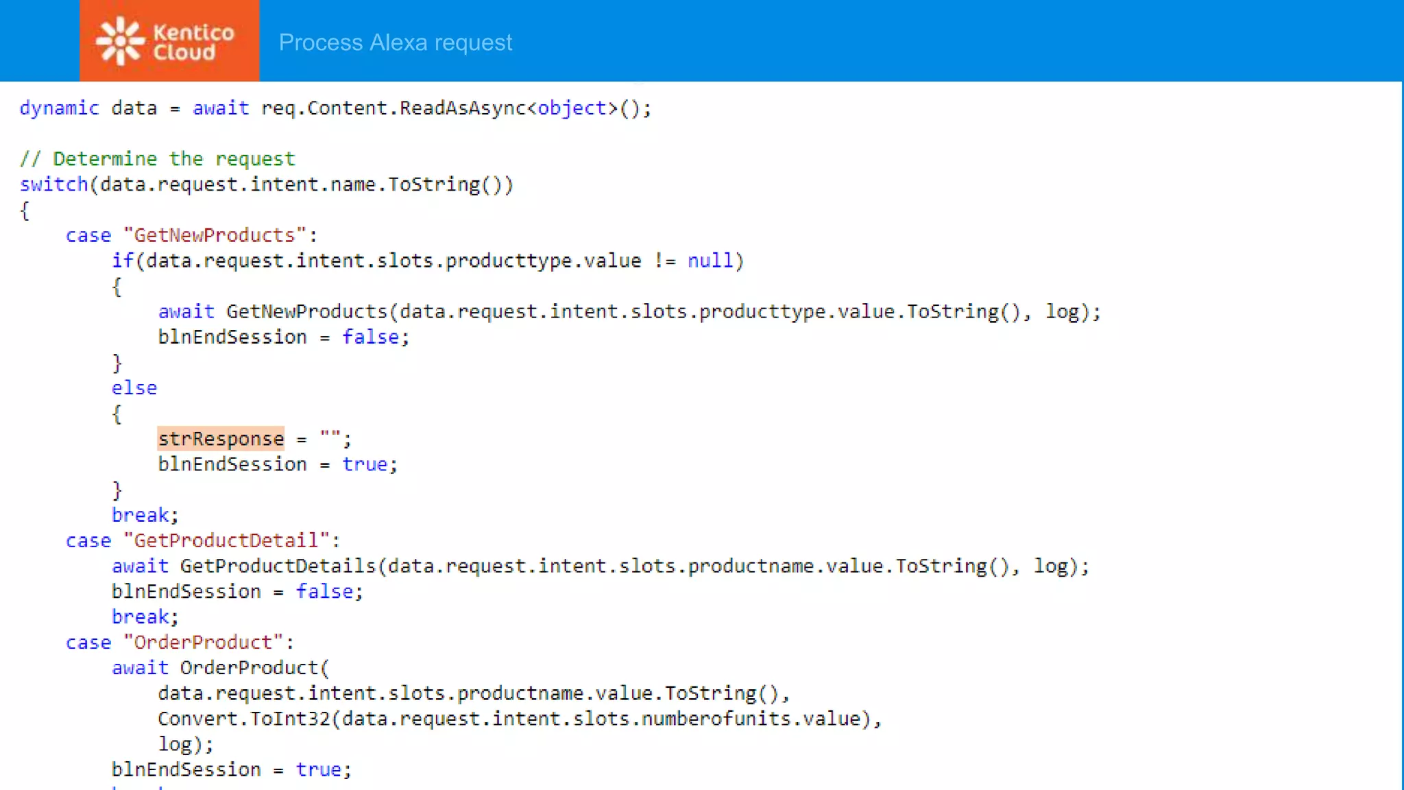
Task: Click the blue header bar
Action: 960,41
